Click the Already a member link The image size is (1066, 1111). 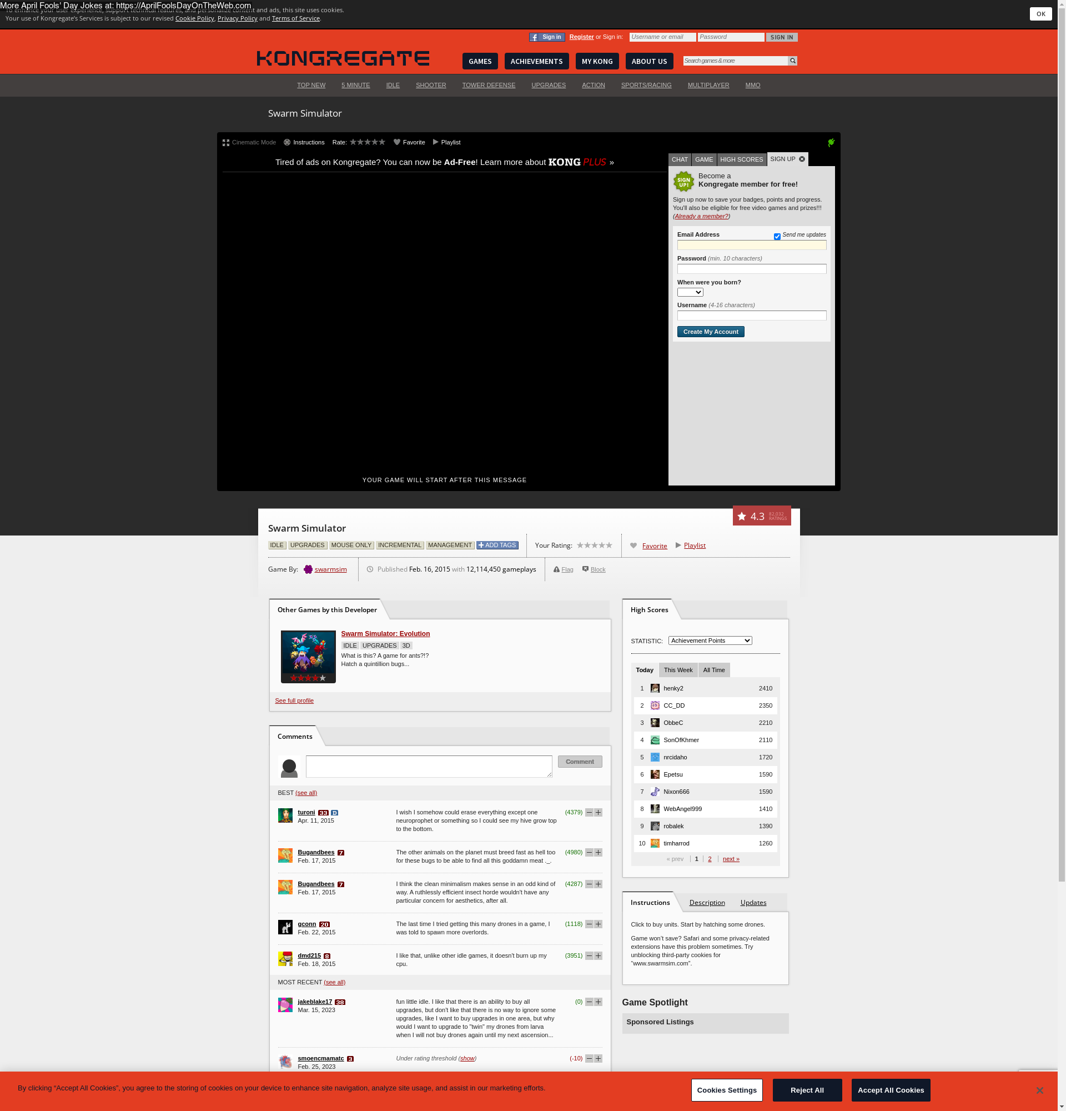pos(701,216)
